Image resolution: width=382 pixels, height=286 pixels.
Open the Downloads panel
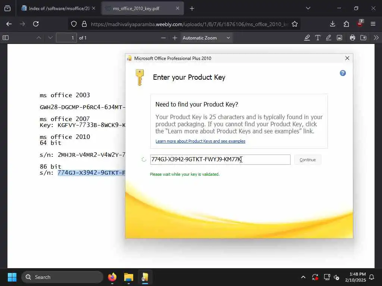(x=332, y=24)
